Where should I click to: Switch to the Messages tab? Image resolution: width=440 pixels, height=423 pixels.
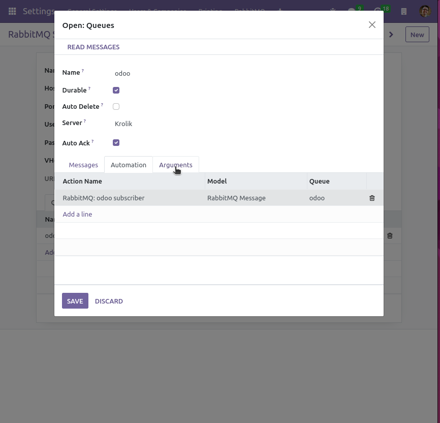pyautogui.click(x=83, y=165)
